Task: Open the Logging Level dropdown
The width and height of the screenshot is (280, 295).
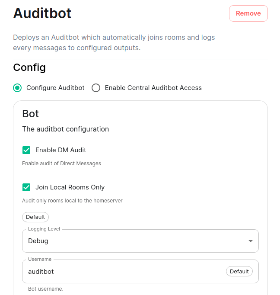Action: [x=140, y=241]
